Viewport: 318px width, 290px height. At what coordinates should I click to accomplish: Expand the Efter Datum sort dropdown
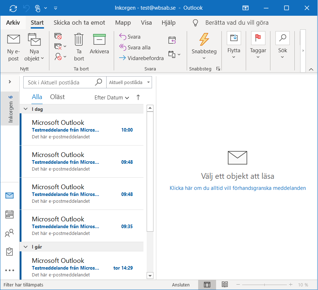pos(112,98)
